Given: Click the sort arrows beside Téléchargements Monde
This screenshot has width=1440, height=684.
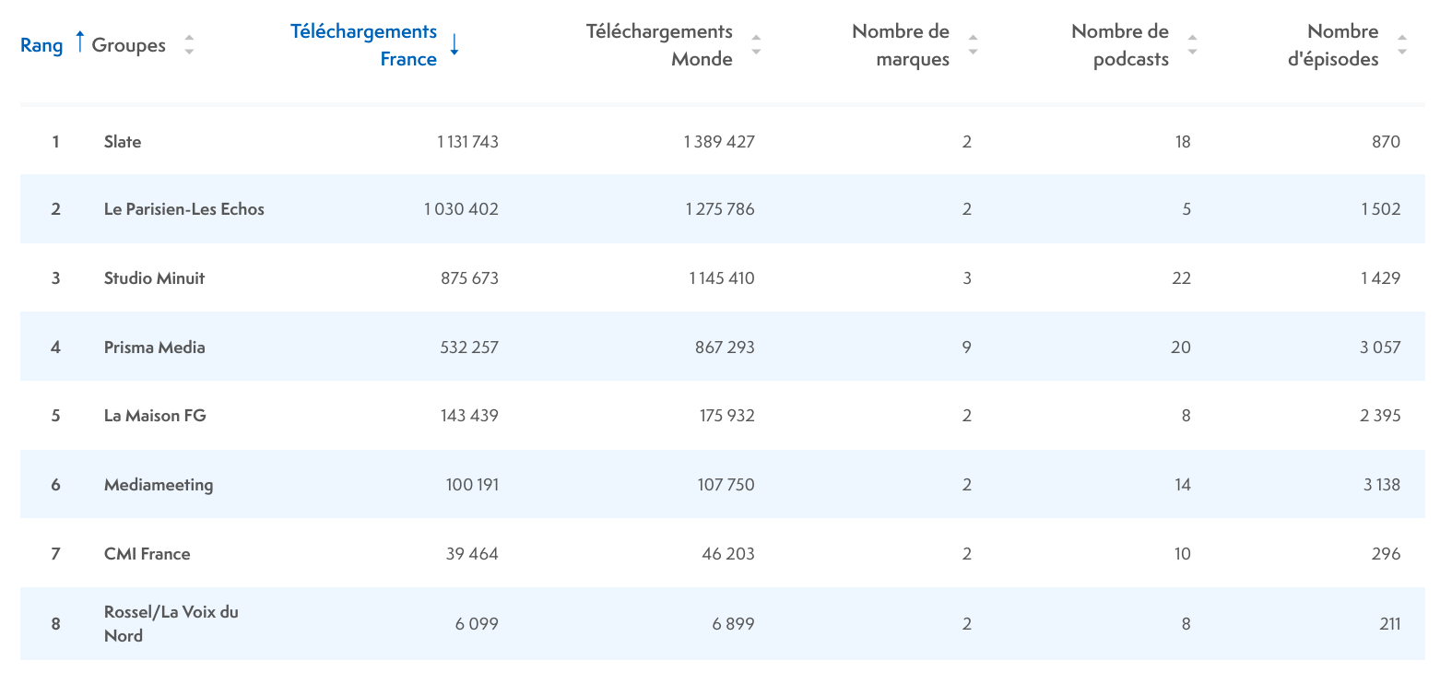Looking at the screenshot, I should pos(756,44).
